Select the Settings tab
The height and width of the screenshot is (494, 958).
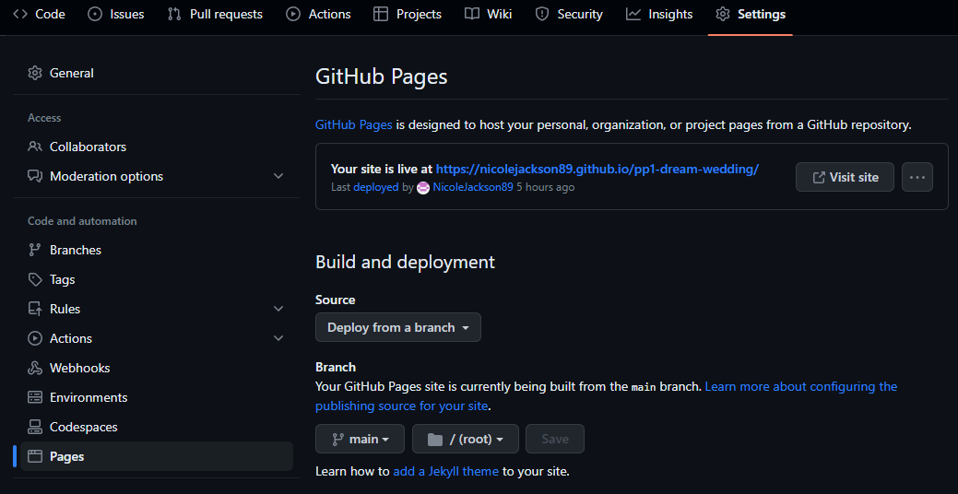(751, 14)
